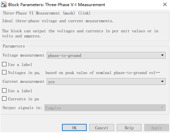Tick the Voltages in pu checkbox

[x=4, y=72]
